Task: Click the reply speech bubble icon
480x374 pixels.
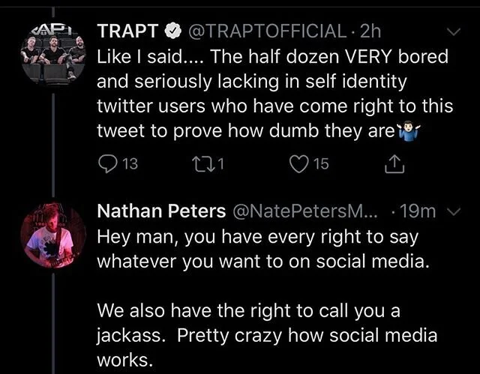Action: click(x=106, y=163)
